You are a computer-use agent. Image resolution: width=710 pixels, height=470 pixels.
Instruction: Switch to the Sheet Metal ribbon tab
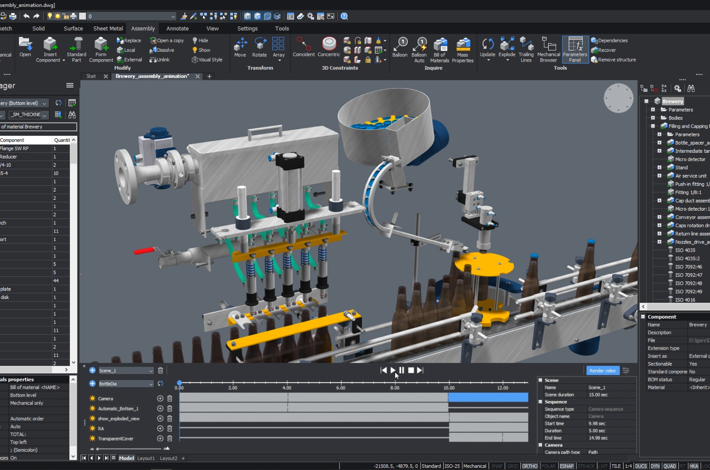pyautogui.click(x=108, y=28)
